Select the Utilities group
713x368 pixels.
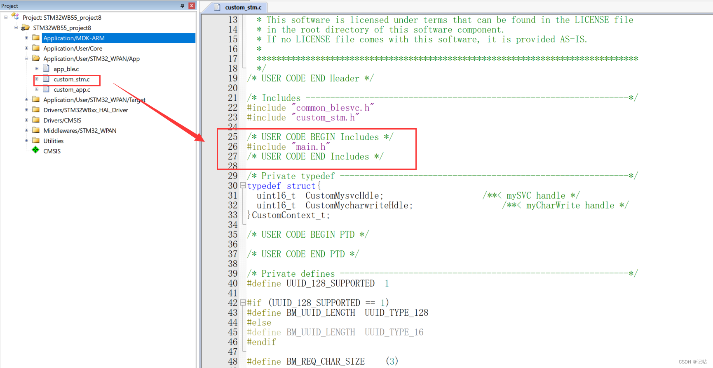point(54,141)
